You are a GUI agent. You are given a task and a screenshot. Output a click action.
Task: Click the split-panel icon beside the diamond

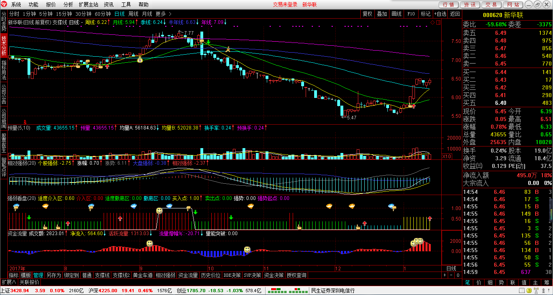438,22
